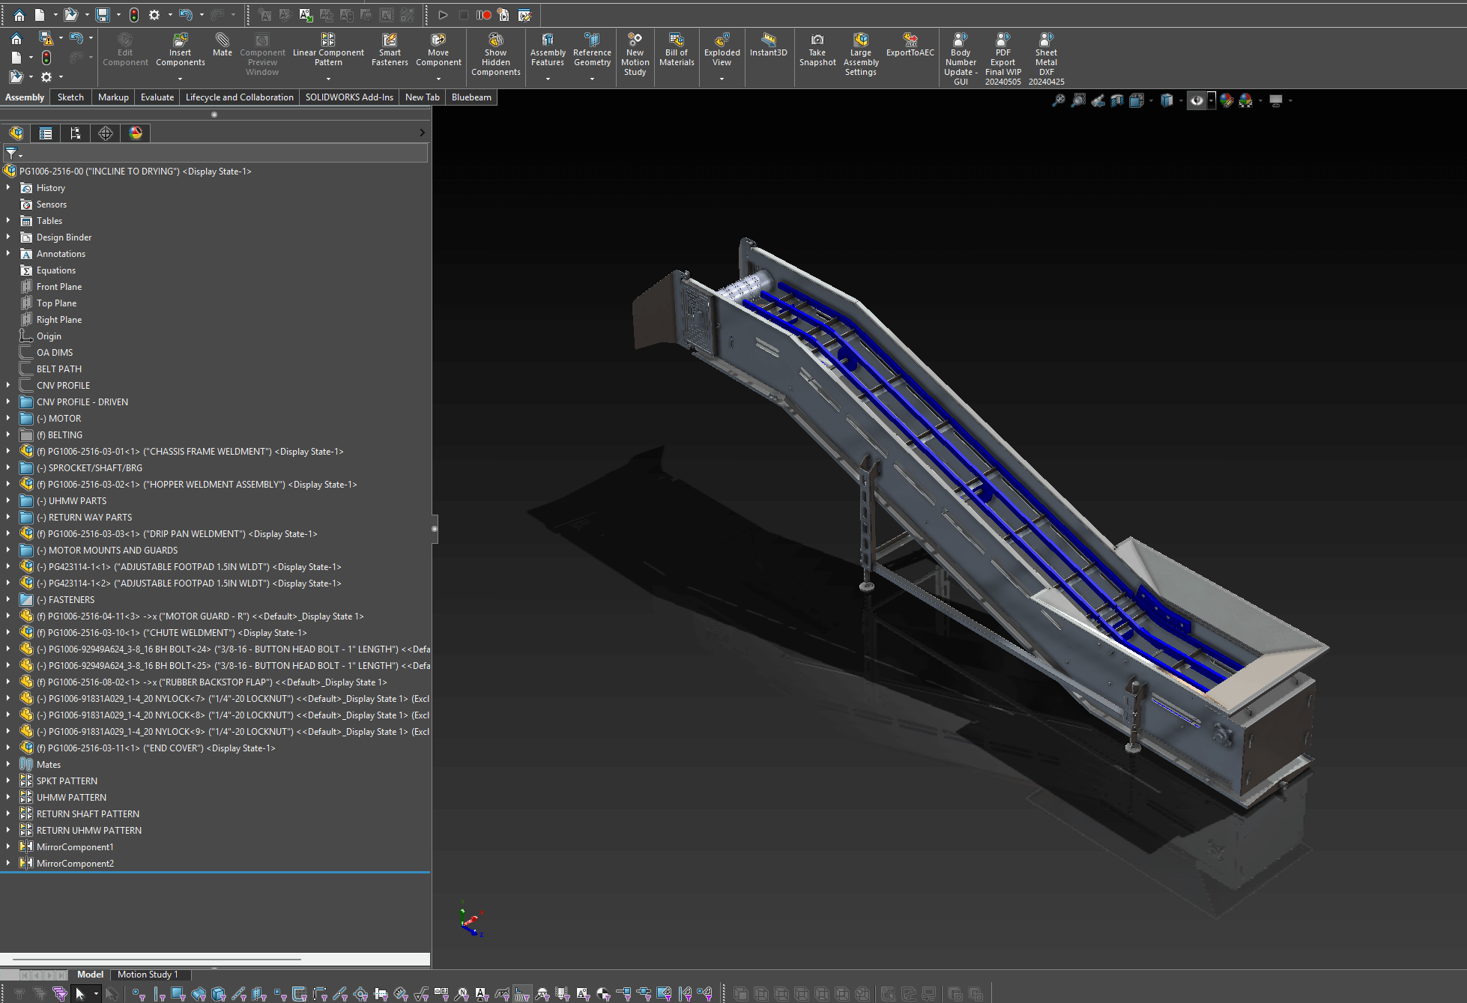
Task: Click Large Assembly Settings button
Action: 860,52
